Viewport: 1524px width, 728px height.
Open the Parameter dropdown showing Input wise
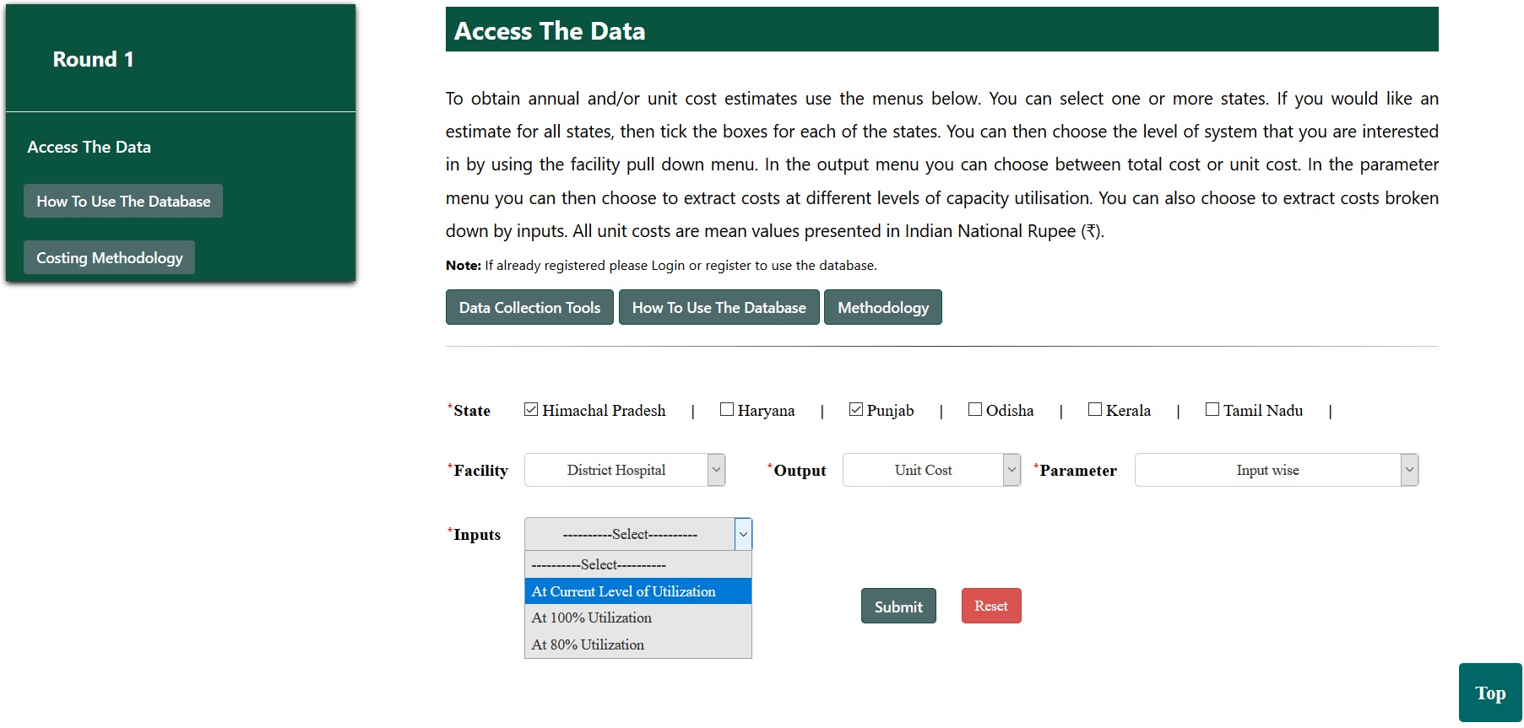coord(1276,470)
